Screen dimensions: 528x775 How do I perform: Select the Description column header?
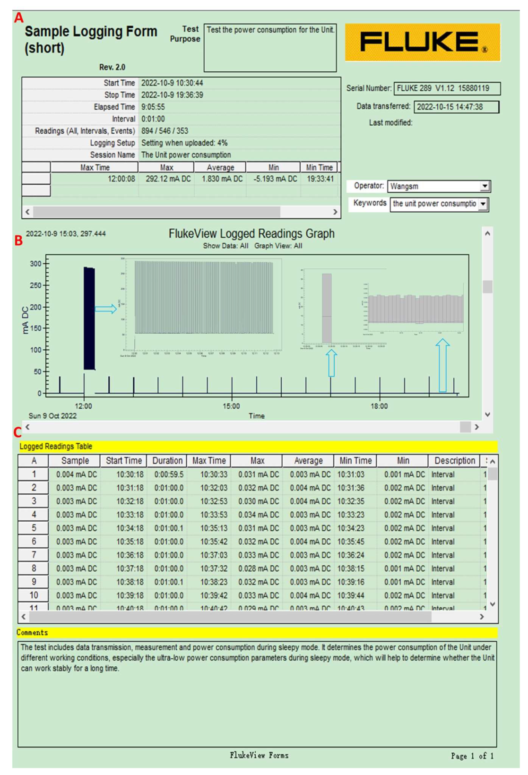coord(454,461)
